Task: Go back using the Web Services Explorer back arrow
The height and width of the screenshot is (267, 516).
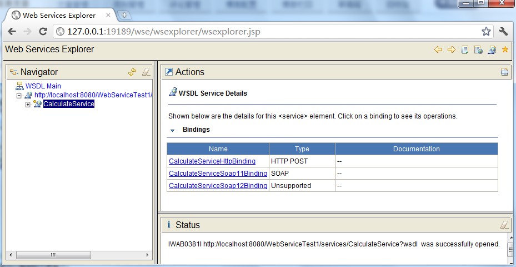Action: click(x=438, y=50)
